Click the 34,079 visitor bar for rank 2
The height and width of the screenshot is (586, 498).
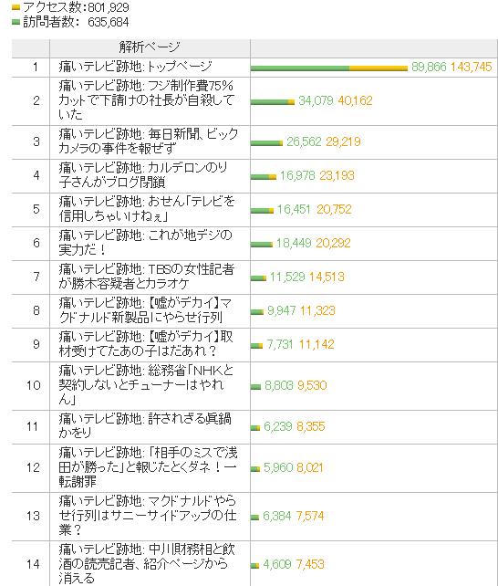point(270,102)
